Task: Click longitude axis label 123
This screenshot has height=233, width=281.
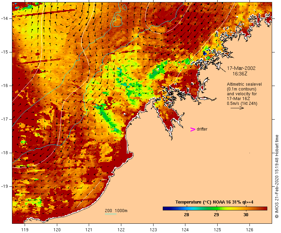Action: 153,230
